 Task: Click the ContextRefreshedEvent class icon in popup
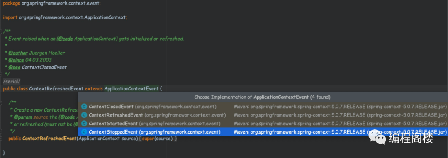(x=84, y=115)
